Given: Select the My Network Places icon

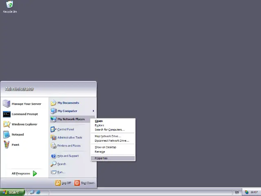Looking at the screenshot, I should (53, 119).
